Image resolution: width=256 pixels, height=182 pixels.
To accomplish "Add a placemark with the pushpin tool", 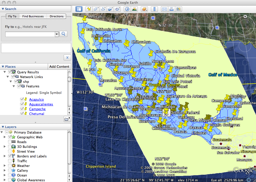I will [89, 9].
